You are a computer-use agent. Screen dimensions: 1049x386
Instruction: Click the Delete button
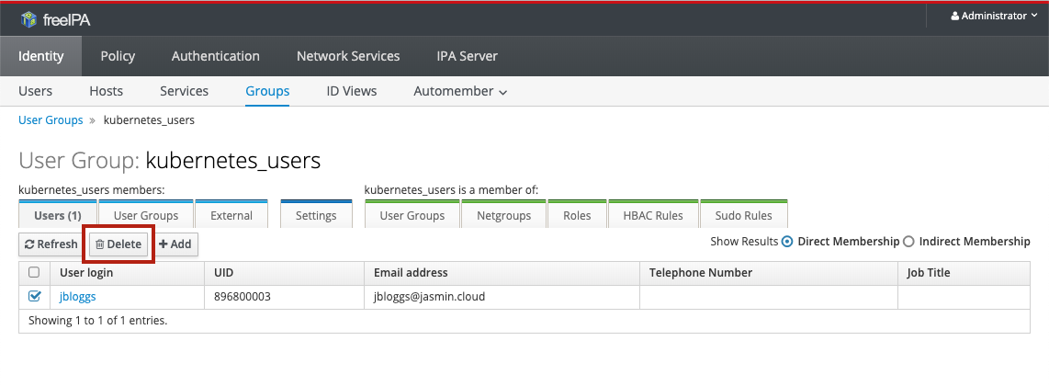click(118, 244)
